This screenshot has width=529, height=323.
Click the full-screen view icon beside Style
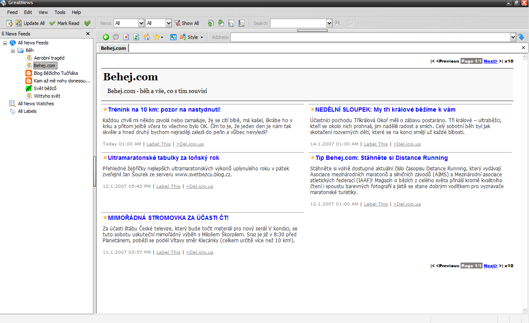pyautogui.click(x=173, y=37)
